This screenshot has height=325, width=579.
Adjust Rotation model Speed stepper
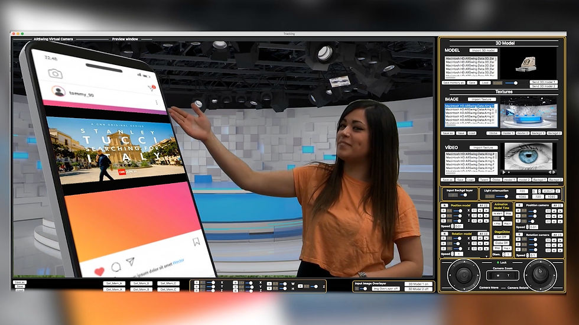pyautogui.click(x=453, y=253)
